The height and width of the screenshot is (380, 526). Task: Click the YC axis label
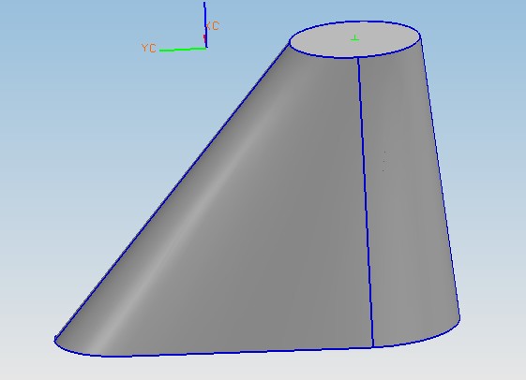click(x=148, y=49)
